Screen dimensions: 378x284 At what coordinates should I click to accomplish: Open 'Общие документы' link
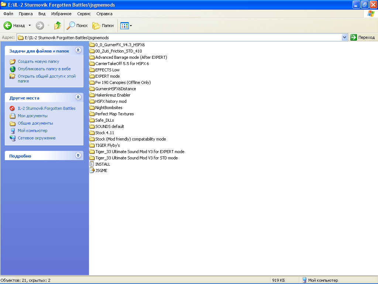(x=35, y=123)
